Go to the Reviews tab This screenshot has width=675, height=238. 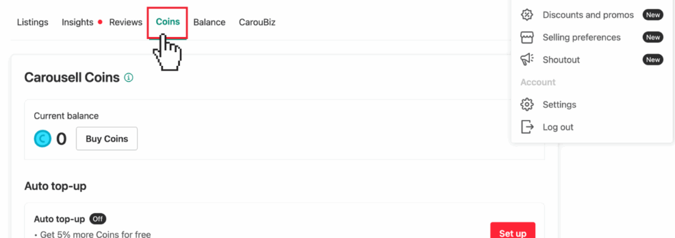[126, 22]
